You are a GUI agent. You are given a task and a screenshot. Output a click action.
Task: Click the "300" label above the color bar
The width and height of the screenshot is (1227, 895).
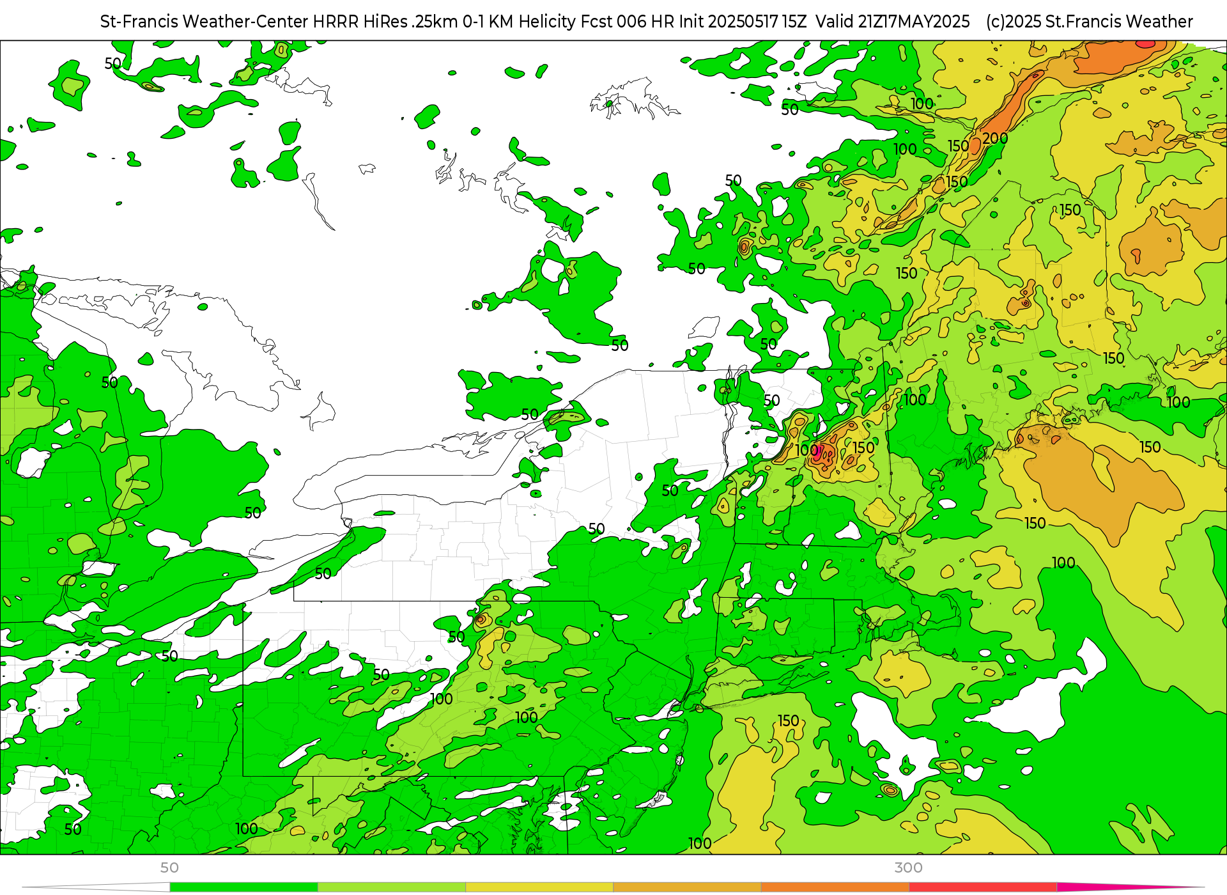tap(908, 868)
